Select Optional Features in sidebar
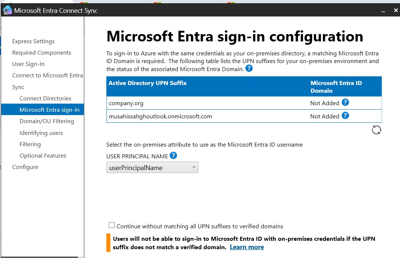This screenshot has width=400, height=258. coord(43,156)
